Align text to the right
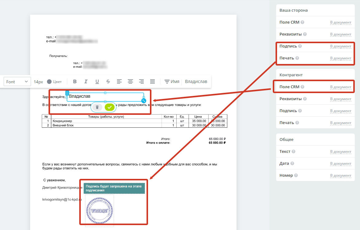Viewport: 360px width, 230px height. 141,82
